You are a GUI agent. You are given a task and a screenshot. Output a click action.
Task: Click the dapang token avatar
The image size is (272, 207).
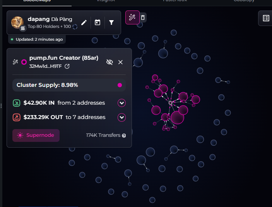coord(17,22)
